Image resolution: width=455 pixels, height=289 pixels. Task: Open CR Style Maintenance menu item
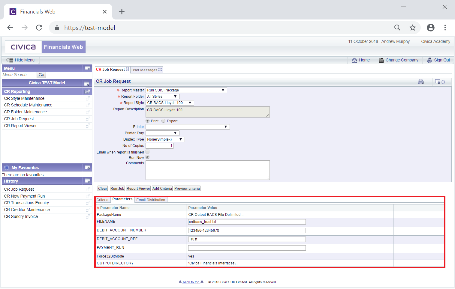[x=24, y=98]
